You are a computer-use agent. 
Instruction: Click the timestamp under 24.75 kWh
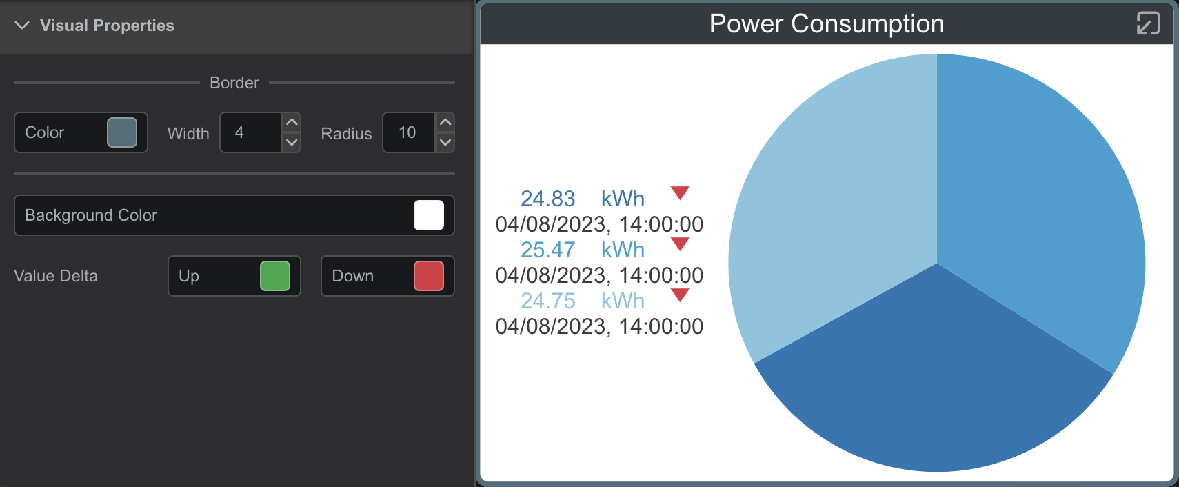[599, 326]
